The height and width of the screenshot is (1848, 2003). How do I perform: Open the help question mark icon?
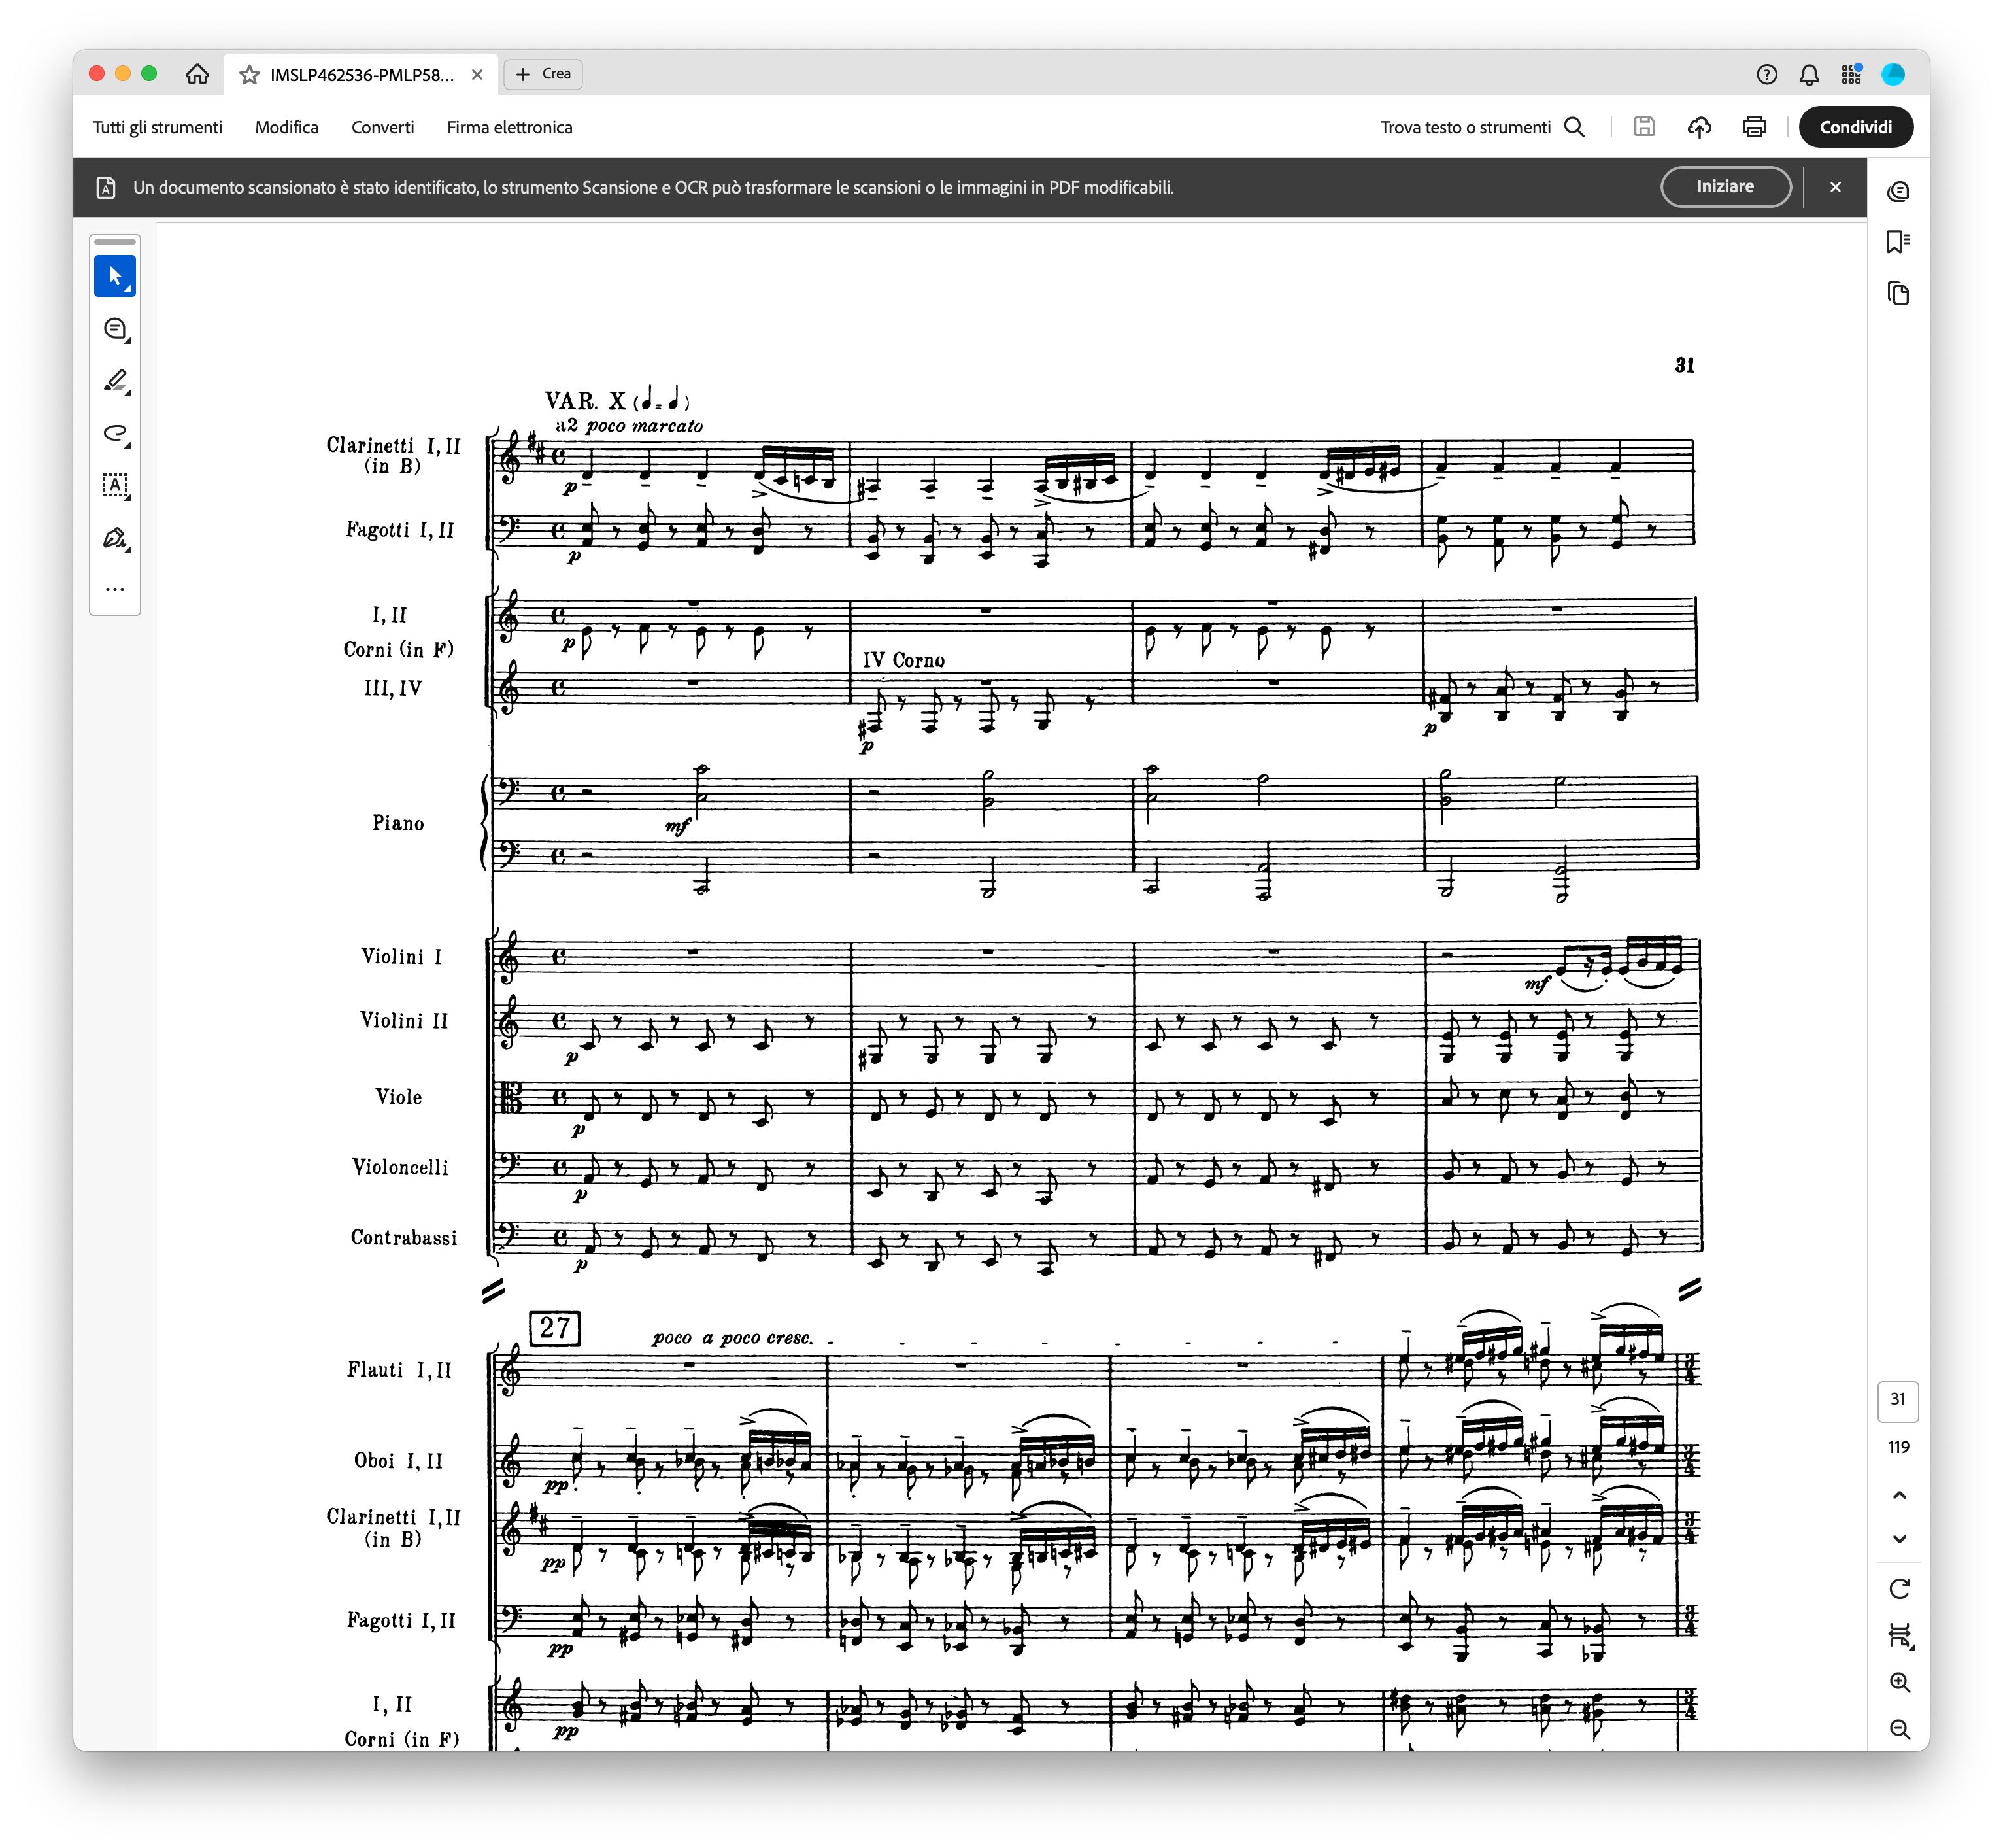tap(1766, 74)
